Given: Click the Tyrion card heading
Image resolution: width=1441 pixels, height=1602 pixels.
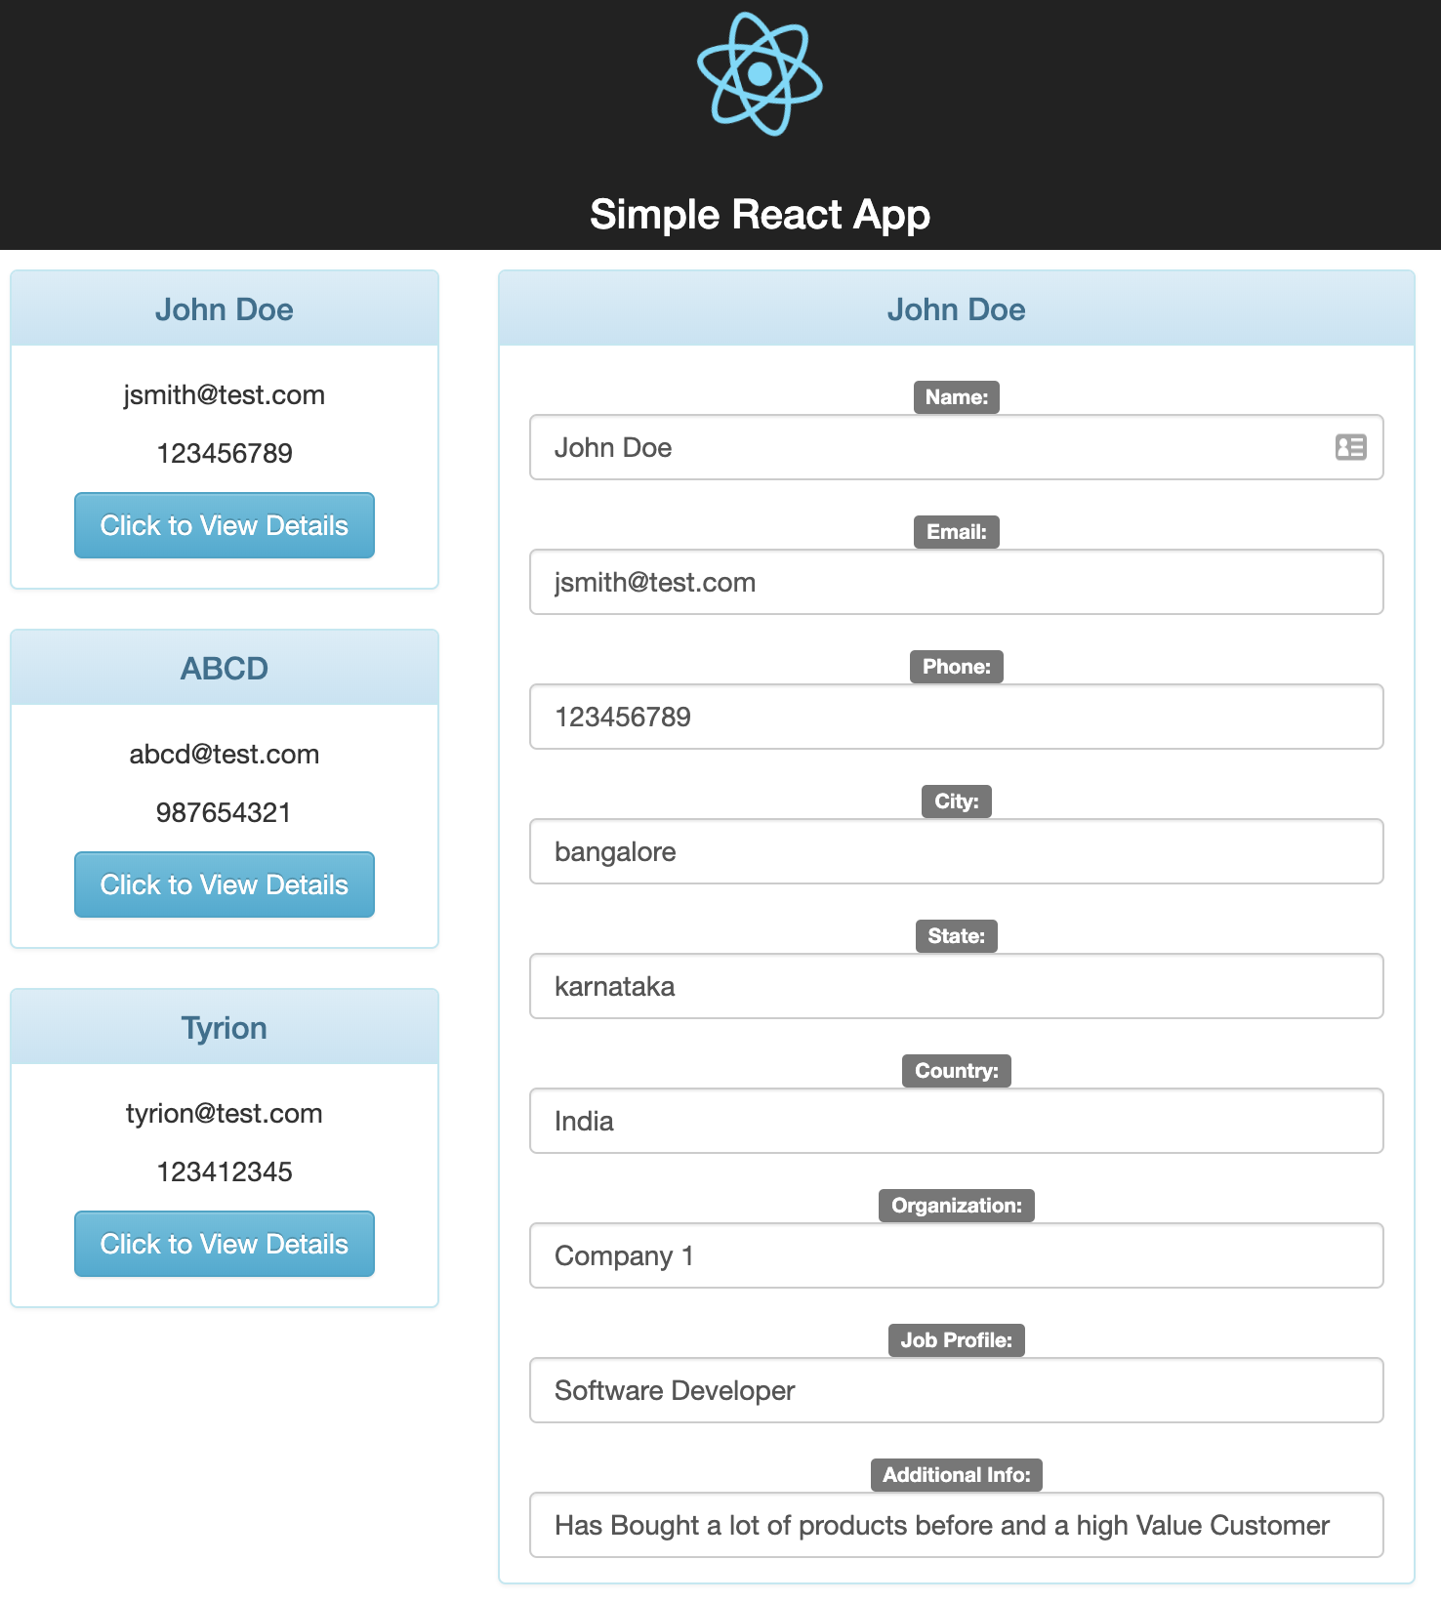Looking at the screenshot, I should (x=225, y=1028).
